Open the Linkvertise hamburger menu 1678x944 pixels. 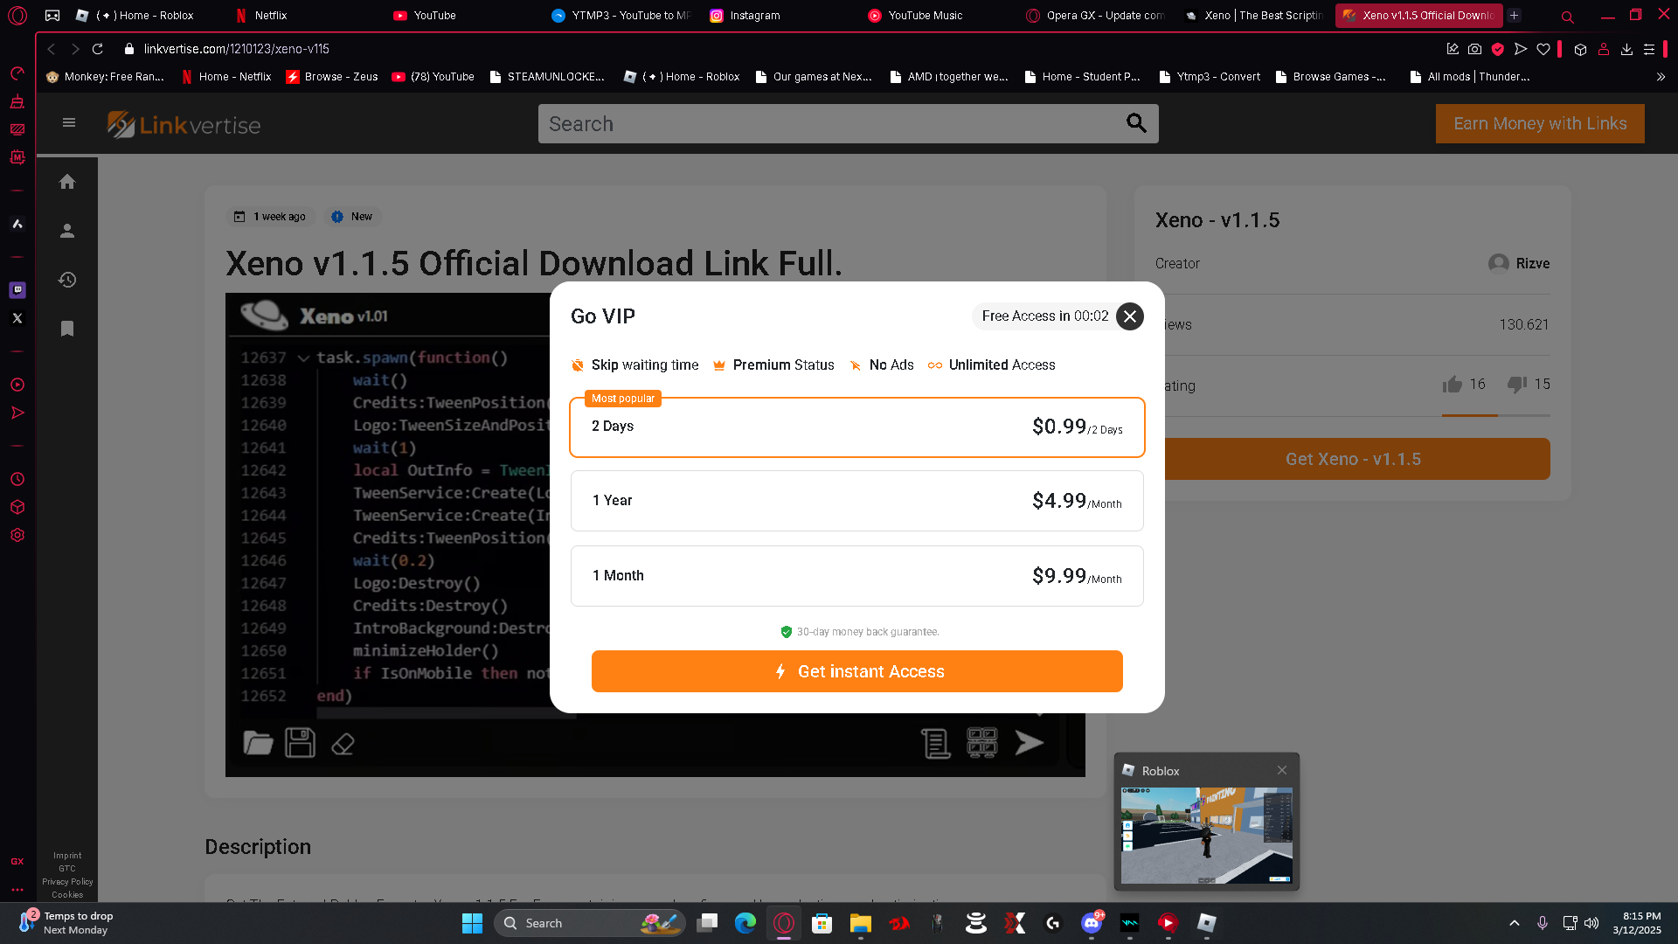click(x=69, y=123)
